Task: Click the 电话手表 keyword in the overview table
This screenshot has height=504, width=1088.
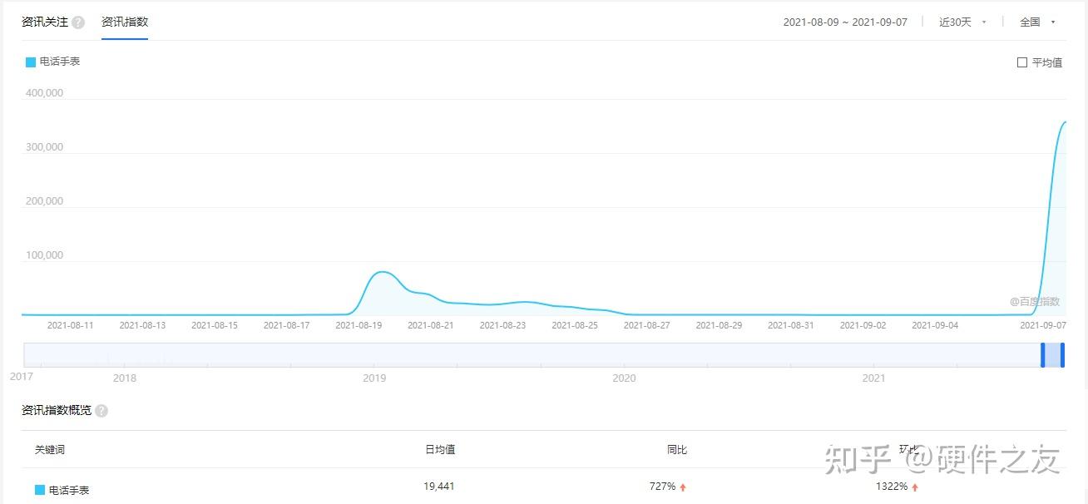Action: click(69, 490)
